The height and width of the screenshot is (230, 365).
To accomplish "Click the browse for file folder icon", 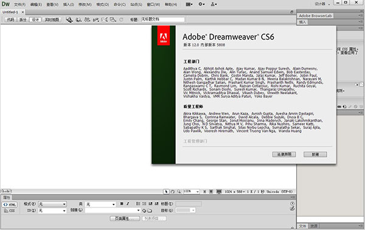I will pos(150,211).
